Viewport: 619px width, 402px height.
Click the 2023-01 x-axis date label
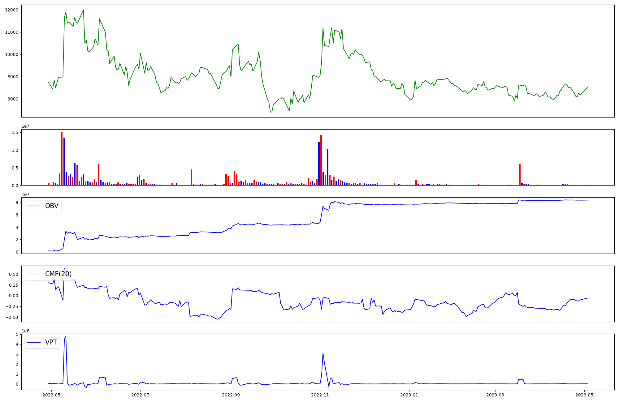coord(409,395)
